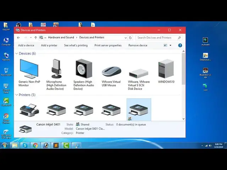The width and height of the screenshot is (227, 170).
Task: Click Hardware and Sound in breadcrumb
Action: 61,38
